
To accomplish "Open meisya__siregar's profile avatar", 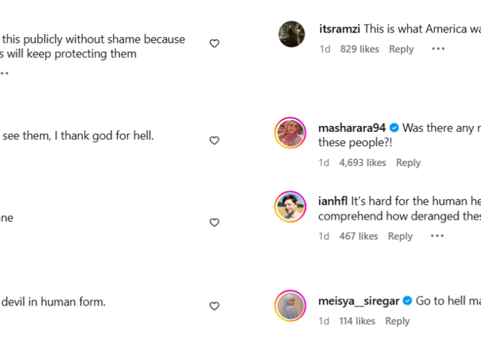I will 291,305.
